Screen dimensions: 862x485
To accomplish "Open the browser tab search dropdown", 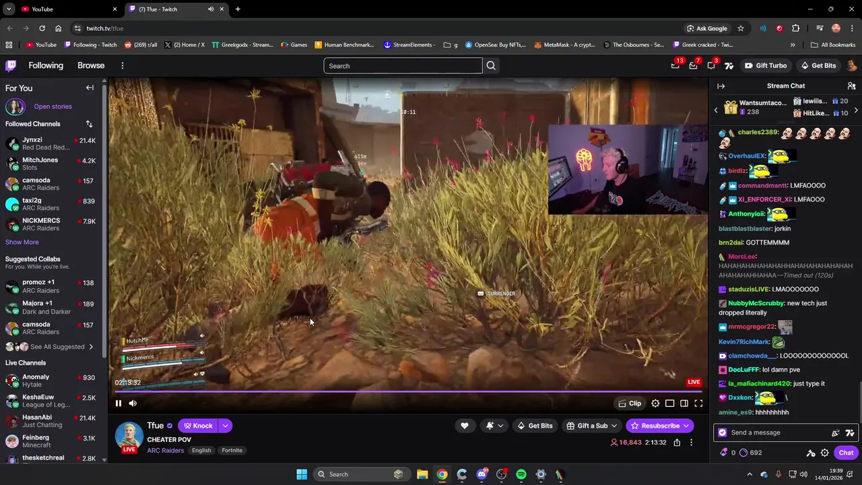I will pos(9,9).
